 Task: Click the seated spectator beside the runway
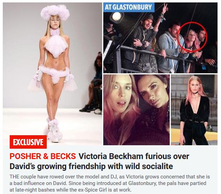pyautogui.click(x=94, y=83)
